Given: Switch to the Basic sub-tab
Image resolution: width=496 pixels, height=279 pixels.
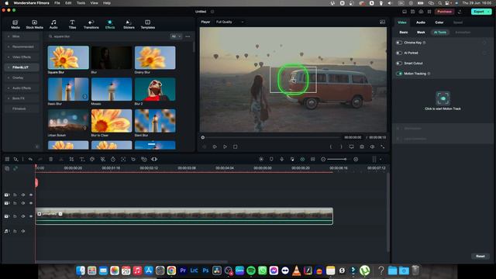Looking at the screenshot, I should tap(403, 33).
